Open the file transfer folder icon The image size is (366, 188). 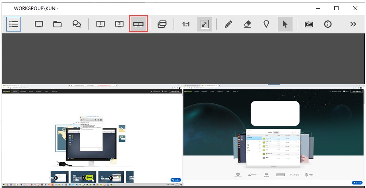tap(57, 24)
